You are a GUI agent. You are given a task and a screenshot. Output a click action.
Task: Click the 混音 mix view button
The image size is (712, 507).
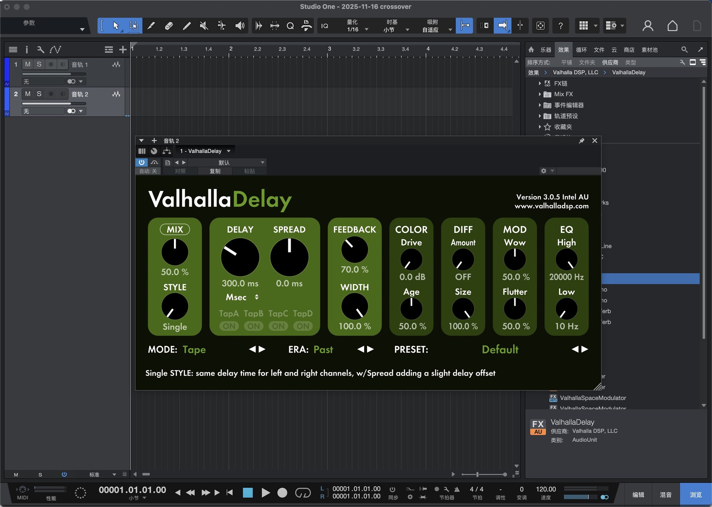(x=666, y=495)
